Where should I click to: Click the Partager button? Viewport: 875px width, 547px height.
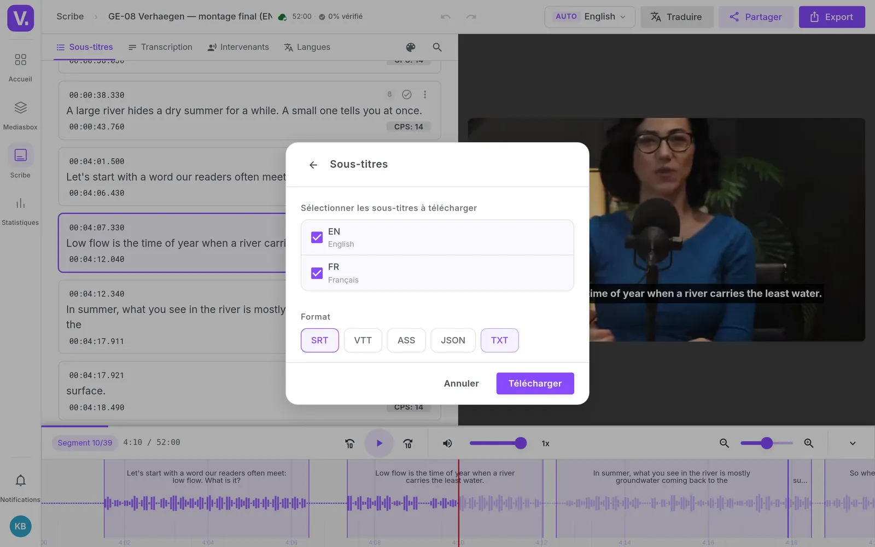pyautogui.click(x=756, y=17)
